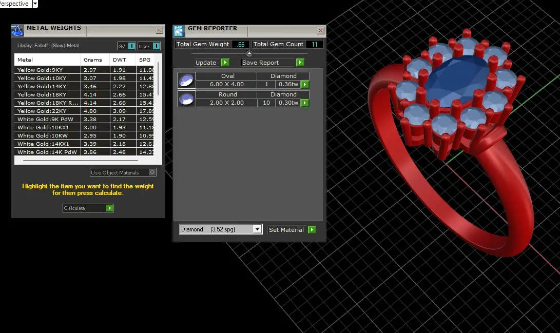This screenshot has width=560, height=333.
Task: Select the Yellow Gold:14KY row
Action: (84, 86)
